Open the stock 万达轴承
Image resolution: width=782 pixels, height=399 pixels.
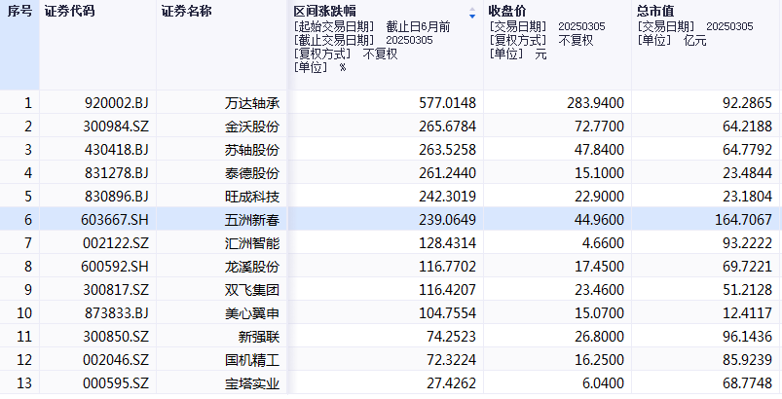click(251, 102)
